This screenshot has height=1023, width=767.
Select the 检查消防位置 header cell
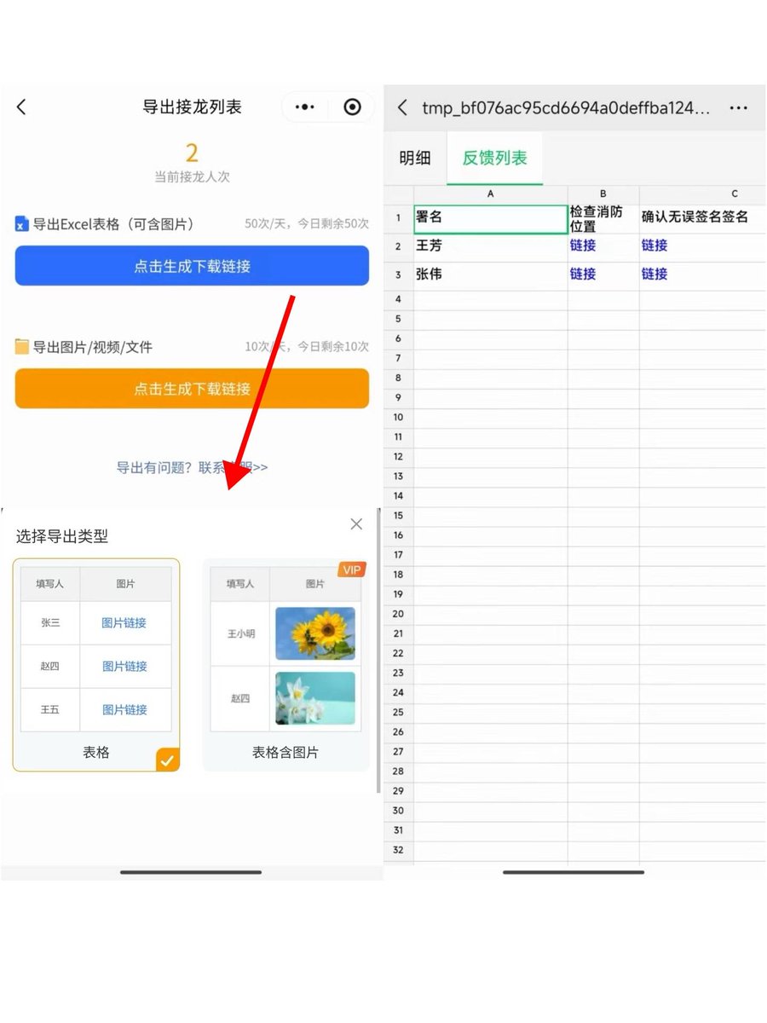click(x=603, y=218)
